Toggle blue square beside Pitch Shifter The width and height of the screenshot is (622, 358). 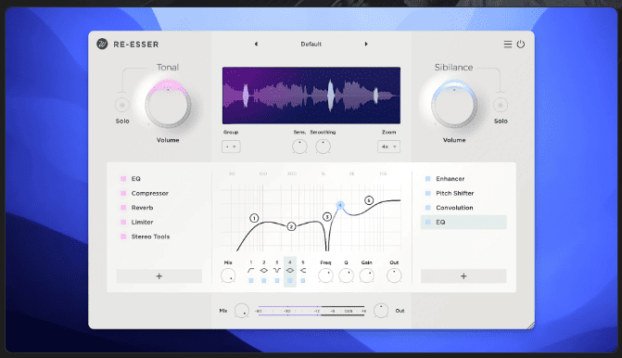pos(428,193)
